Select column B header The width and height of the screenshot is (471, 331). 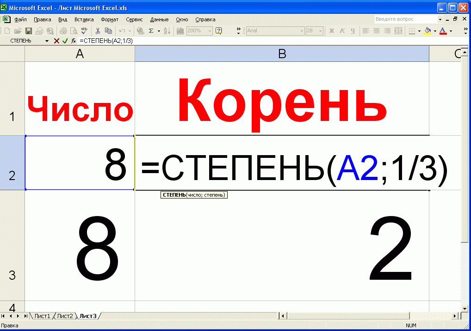click(x=282, y=54)
